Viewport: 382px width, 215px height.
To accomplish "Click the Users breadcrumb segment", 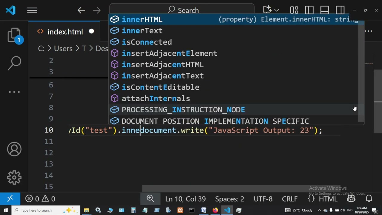I will pos(63,48).
